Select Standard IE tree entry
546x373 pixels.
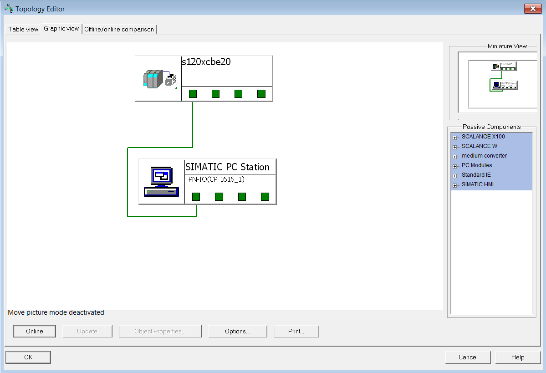476,175
